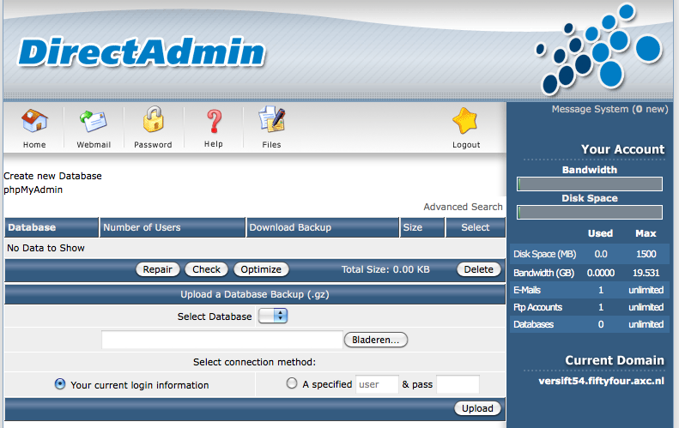Click the Bandwidth usage bar
Viewport: 679px width, 428px height.
click(590, 184)
